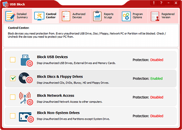Enable the Block USB Devices checkbox
The height and width of the screenshot is (130, 182).
click(x=12, y=60)
